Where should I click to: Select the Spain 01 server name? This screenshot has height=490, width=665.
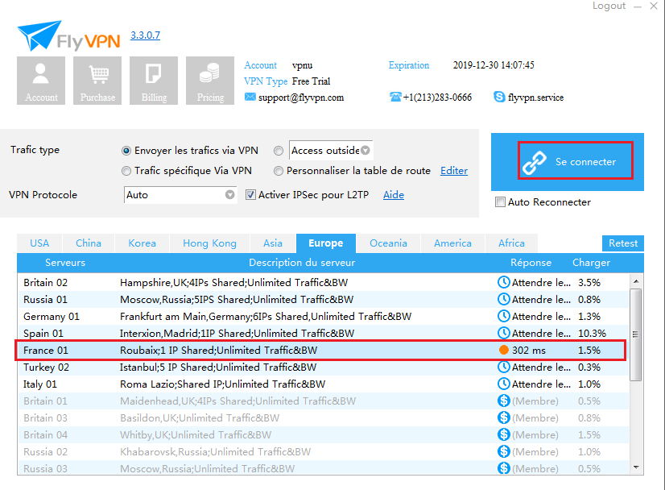click(43, 334)
